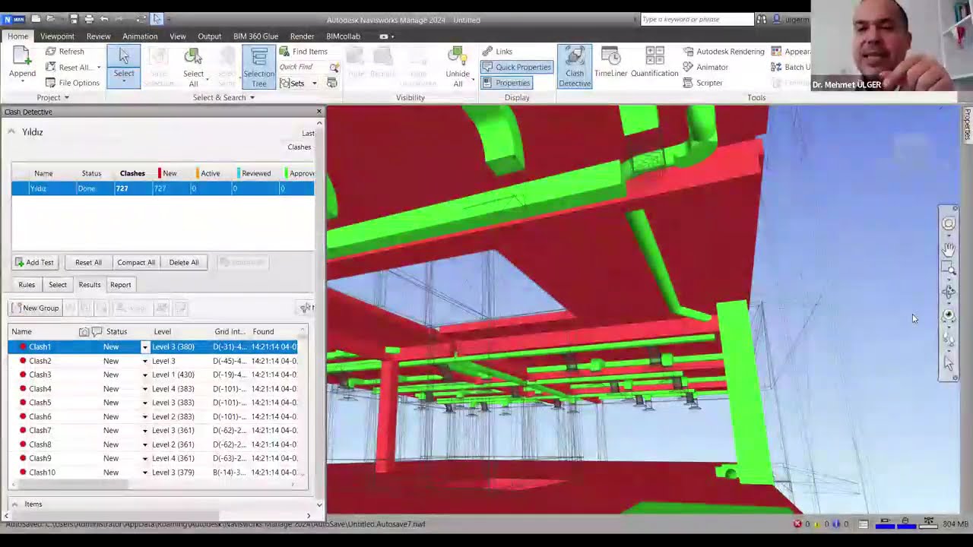The width and height of the screenshot is (973, 547).
Task: Click the steering wheel at top of navigation bar
Action: click(949, 223)
